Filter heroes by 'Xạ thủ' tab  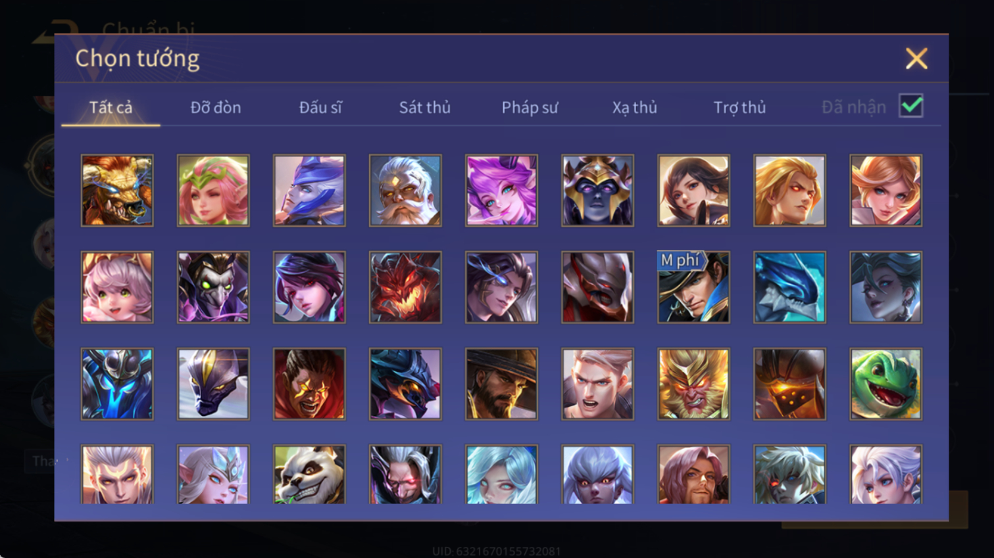click(x=635, y=107)
